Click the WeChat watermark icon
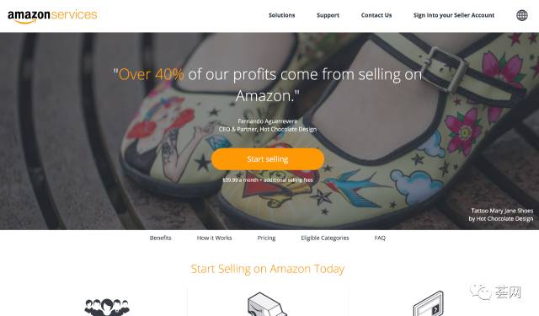539x316 pixels. [481, 292]
